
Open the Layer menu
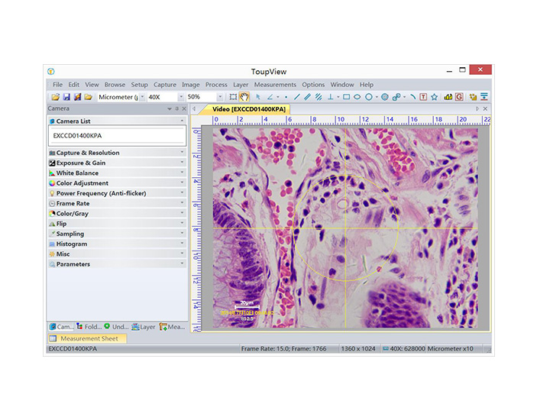click(x=241, y=85)
